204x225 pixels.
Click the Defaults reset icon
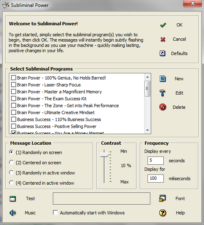[x=163, y=53]
